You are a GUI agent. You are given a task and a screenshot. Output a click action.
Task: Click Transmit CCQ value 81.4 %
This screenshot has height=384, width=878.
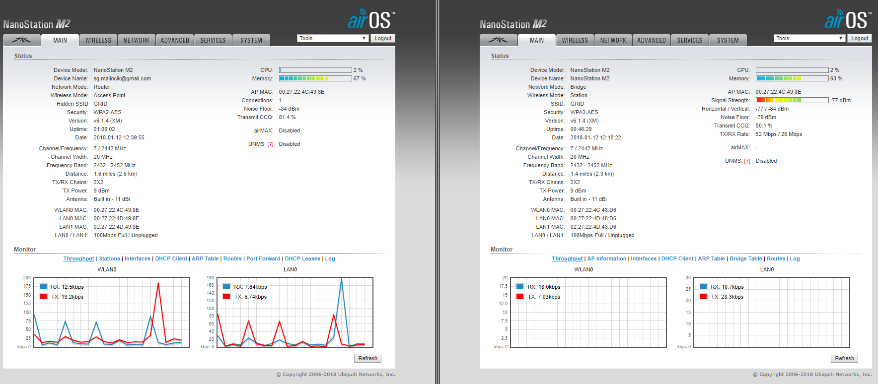click(x=287, y=117)
